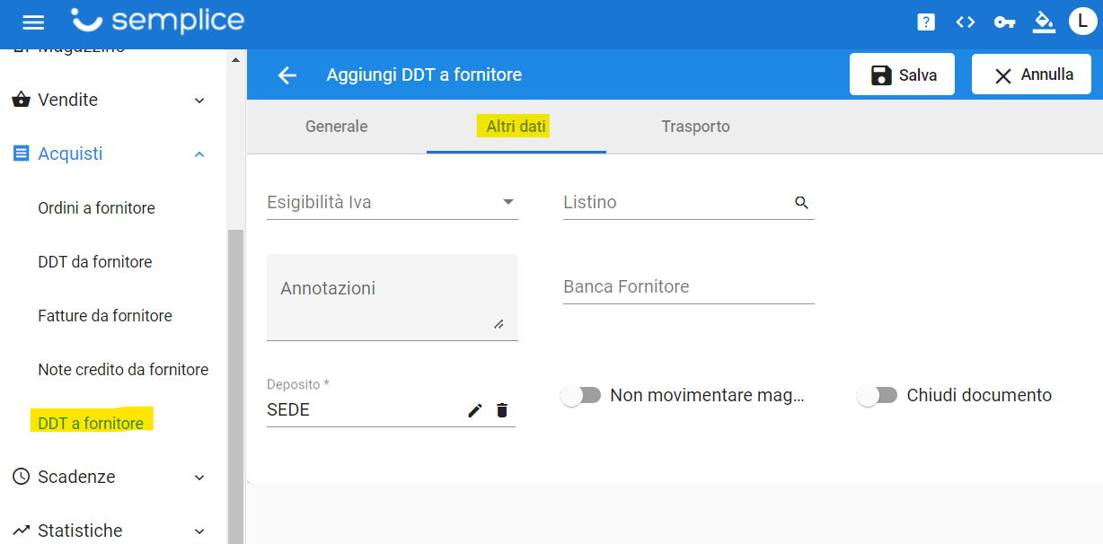This screenshot has width=1103, height=544.
Task: Click into the Listino field
Action: pos(689,203)
